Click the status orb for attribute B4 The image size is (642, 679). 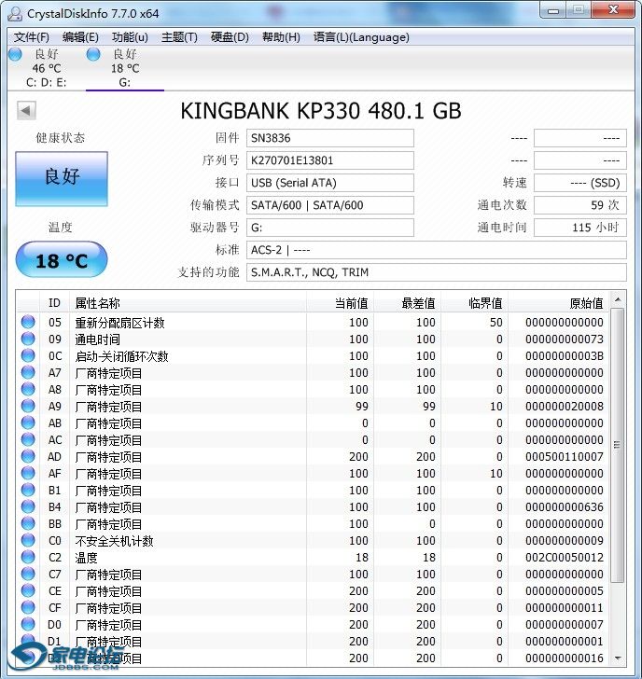click(x=28, y=506)
